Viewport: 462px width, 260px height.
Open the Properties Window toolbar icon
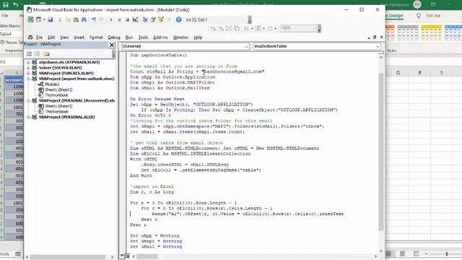153,19
